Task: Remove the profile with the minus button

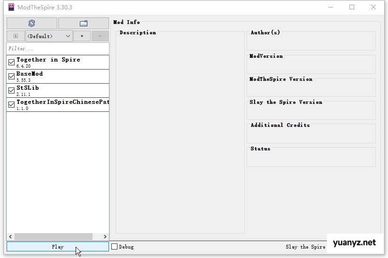Action: [100, 36]
